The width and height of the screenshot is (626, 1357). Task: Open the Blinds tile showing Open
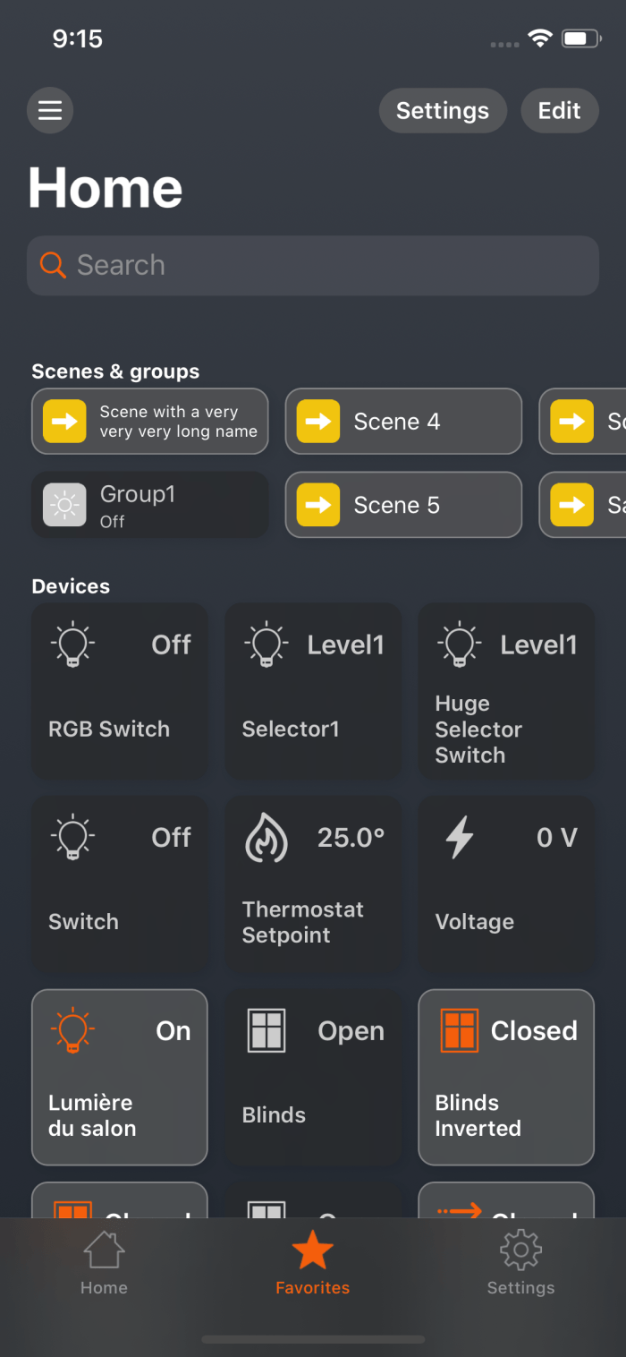(x=313, y=1077)
